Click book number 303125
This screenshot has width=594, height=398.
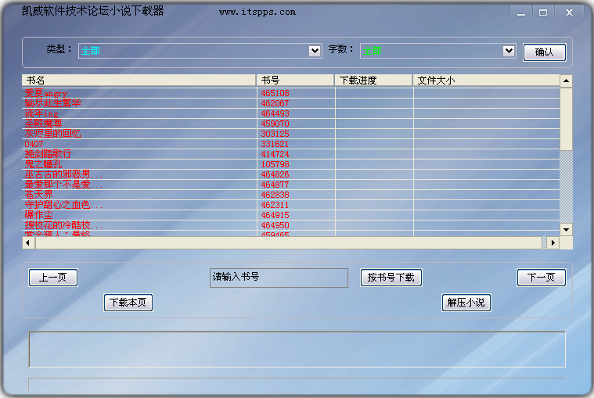(275, 134)
